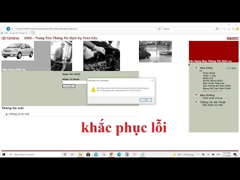Click the IE Home icon
Viewport: 240px width, 180px height.
[225, 29]
